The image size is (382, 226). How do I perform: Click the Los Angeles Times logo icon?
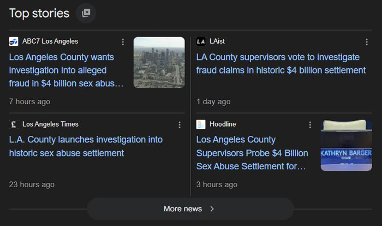pos(14,124)
